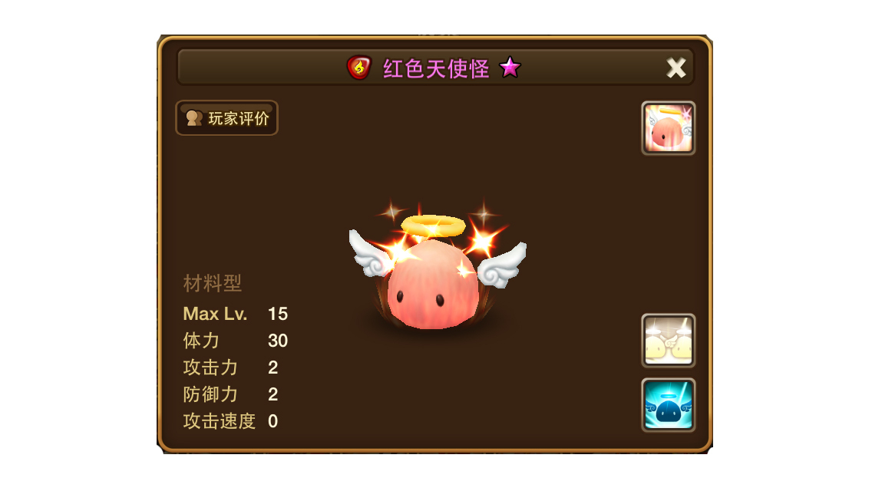Click the 体力 value 30
Screen dimensions: 872x491
pyautogui.click(x=278, y=341)
